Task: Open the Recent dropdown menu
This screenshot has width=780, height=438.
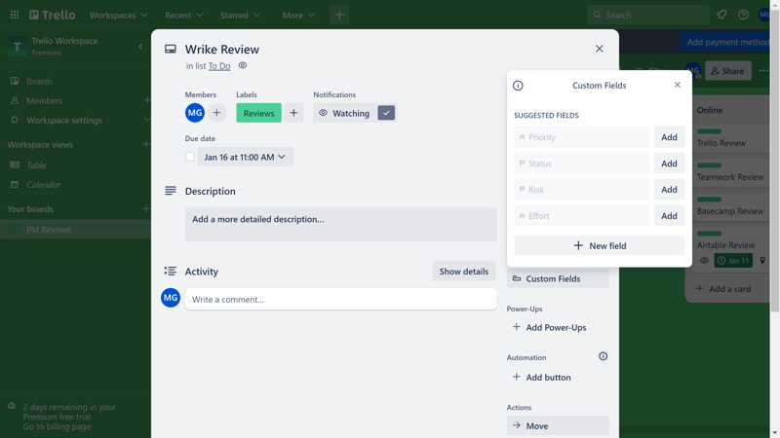Action: tap(183, 15)
